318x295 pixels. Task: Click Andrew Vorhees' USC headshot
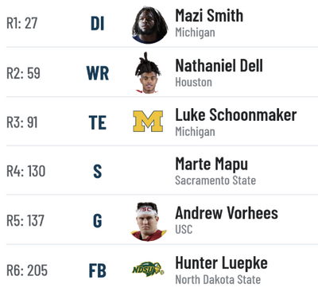149,222
